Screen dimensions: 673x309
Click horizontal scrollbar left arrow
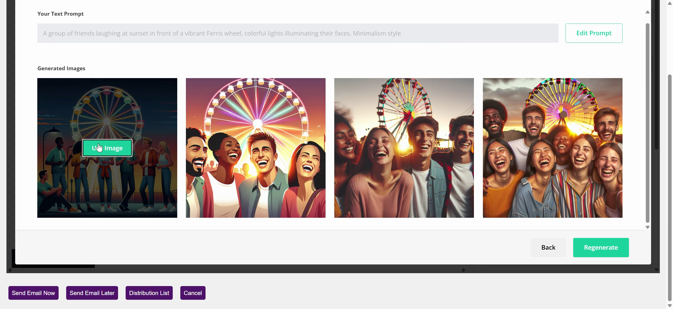click(x=10, y=270)
